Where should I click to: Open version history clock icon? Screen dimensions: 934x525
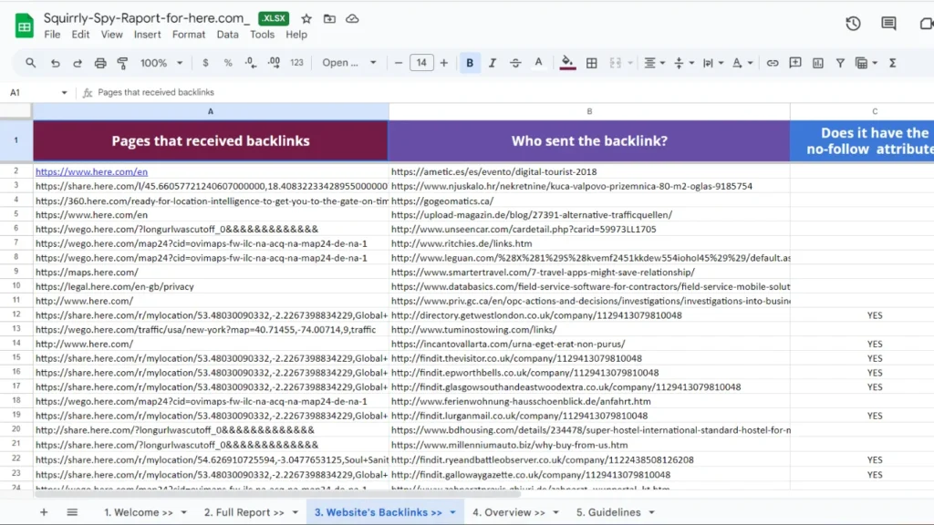pos(853,24)
